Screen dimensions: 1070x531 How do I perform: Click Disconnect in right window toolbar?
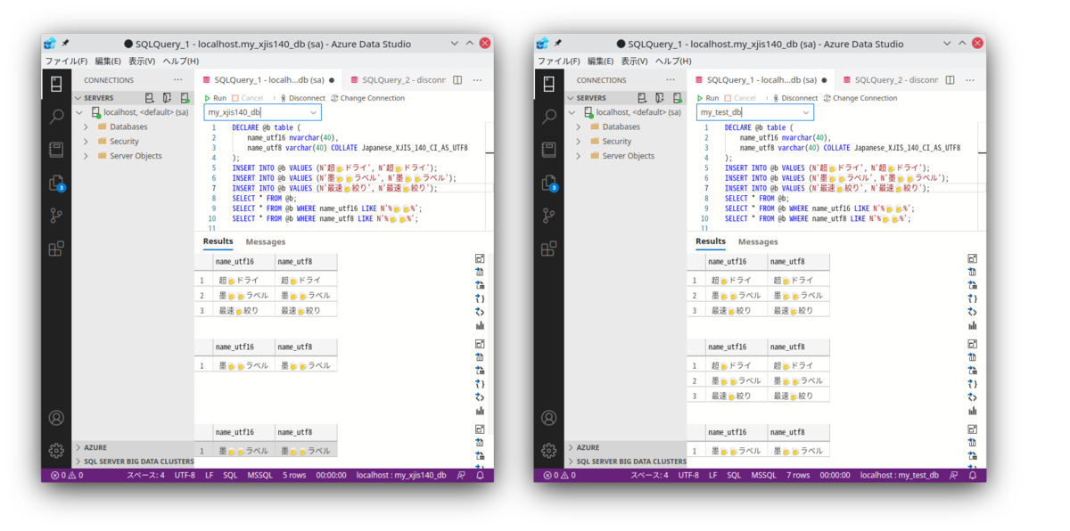tap(795, 98)
